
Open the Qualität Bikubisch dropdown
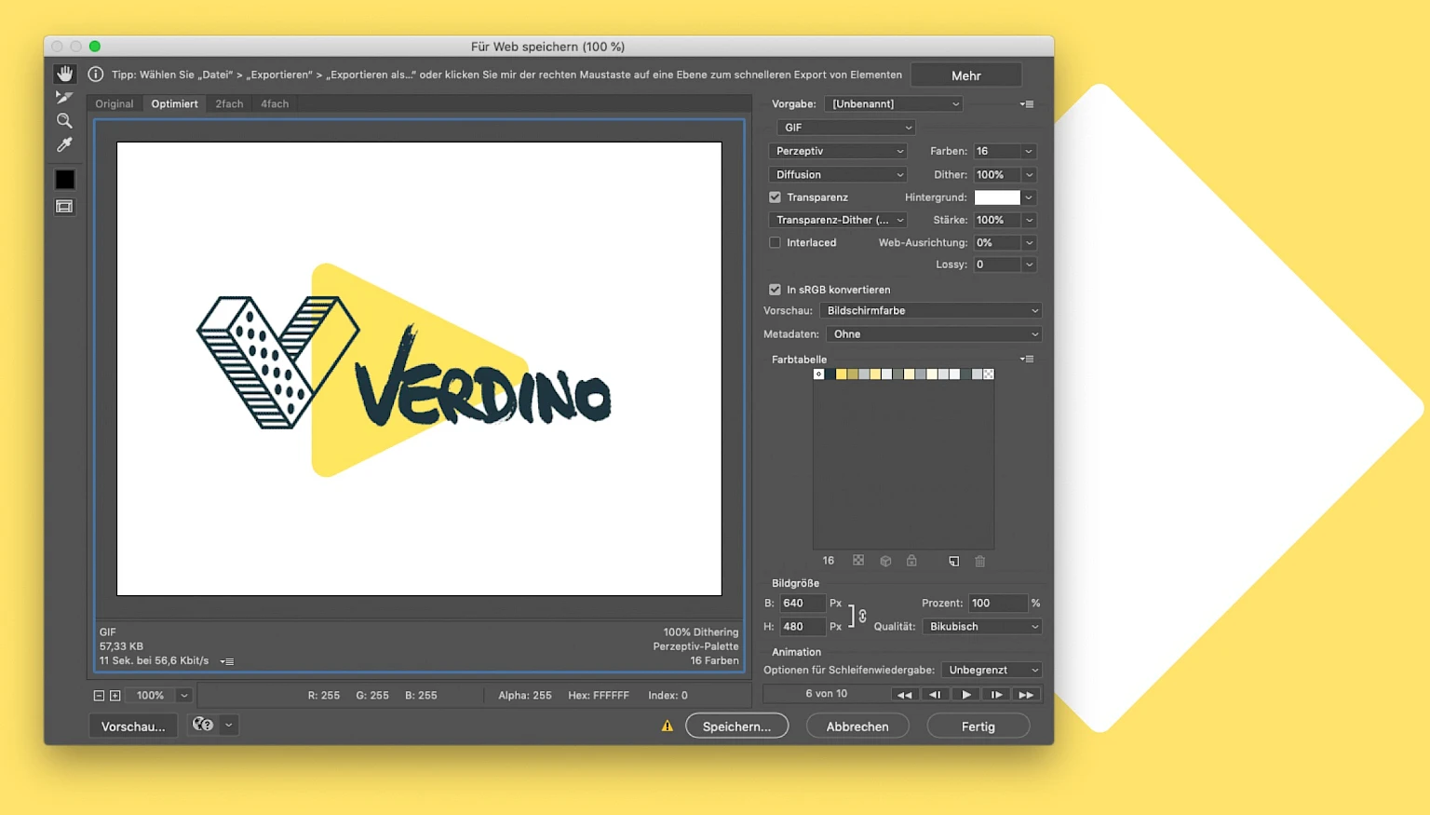click(x=982, y=627)
